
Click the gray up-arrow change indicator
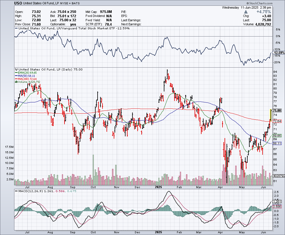click(x=246, y=12)
